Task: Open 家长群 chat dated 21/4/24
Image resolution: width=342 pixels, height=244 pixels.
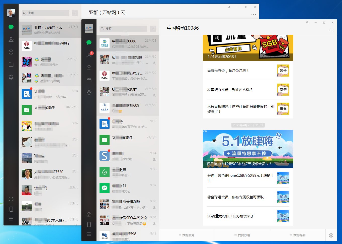Action: pyautogui.click(x=128, y=92)
